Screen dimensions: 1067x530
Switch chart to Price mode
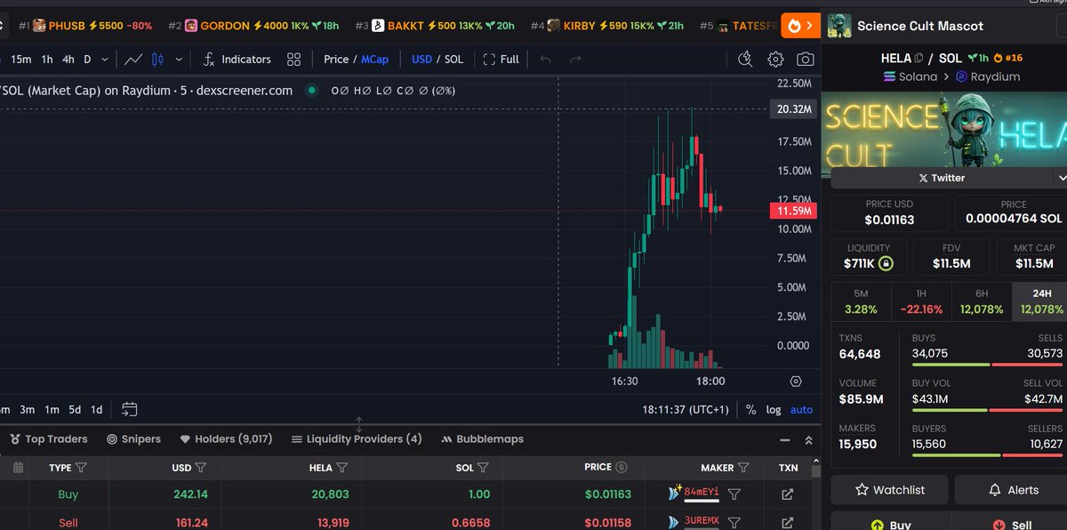point(336,60)
